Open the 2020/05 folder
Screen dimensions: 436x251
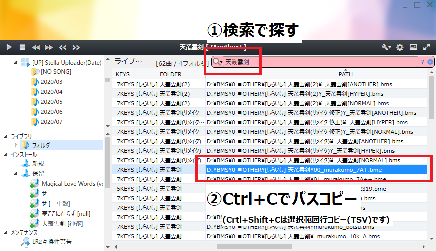tap(52, 102)
